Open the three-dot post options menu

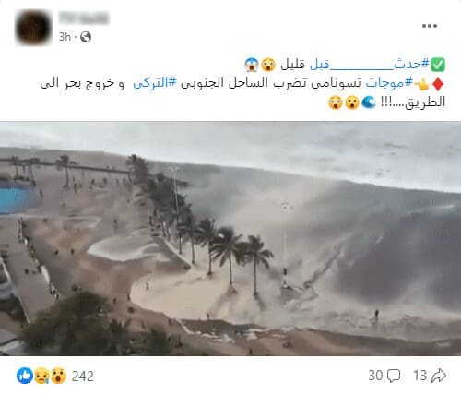tap(430, 26)
